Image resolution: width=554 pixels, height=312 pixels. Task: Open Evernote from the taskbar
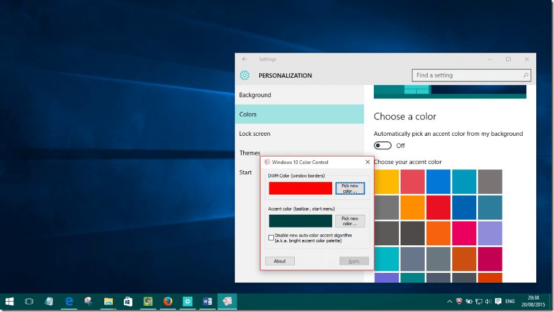tap(148, 302)
